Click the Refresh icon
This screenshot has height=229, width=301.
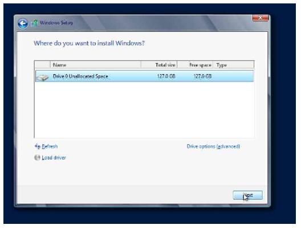click(x=38, y=146)
